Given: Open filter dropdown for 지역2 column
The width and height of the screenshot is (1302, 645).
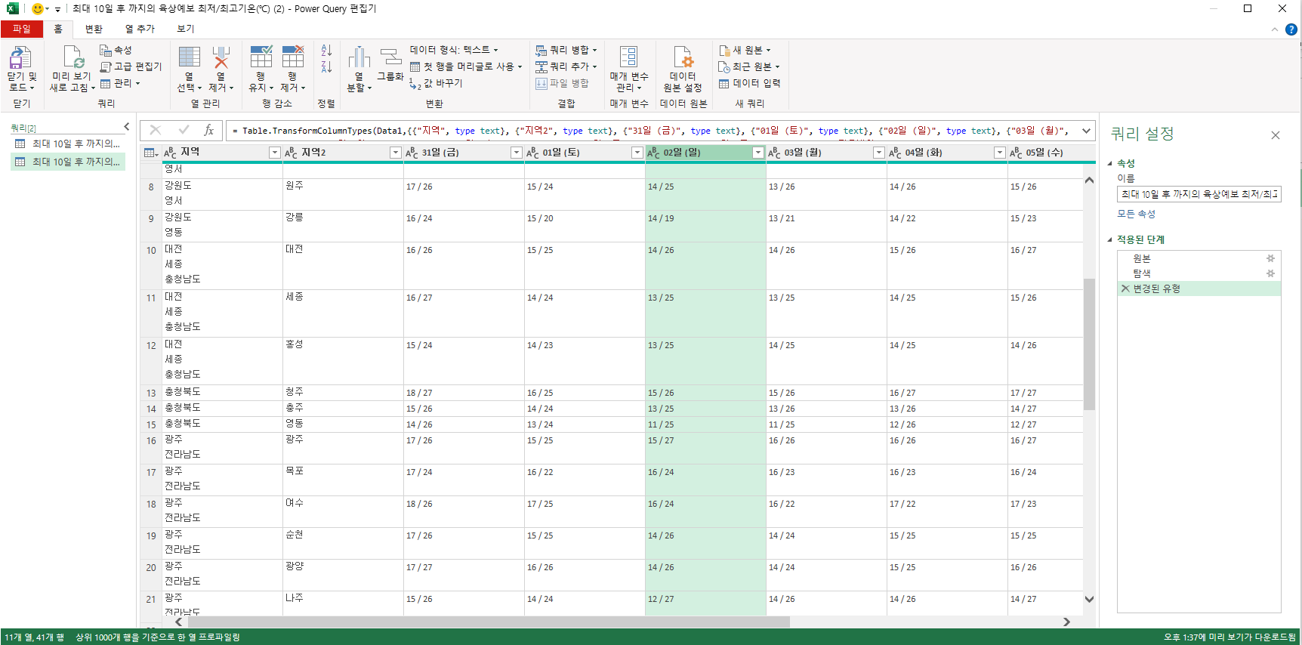Looking at the screenshot, I should pos(396,153).
